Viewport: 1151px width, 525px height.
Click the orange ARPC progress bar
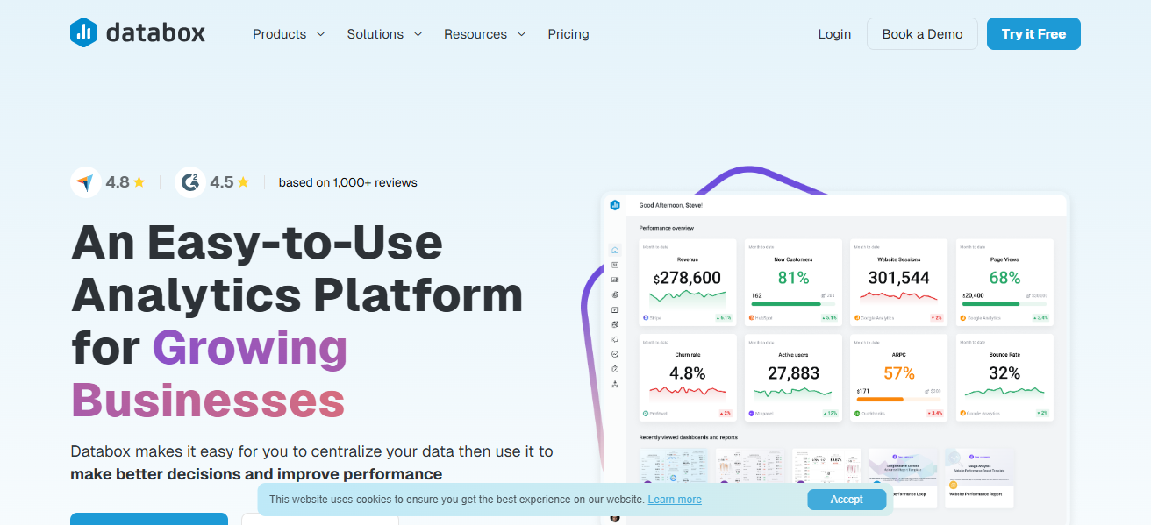coord(880,399)
